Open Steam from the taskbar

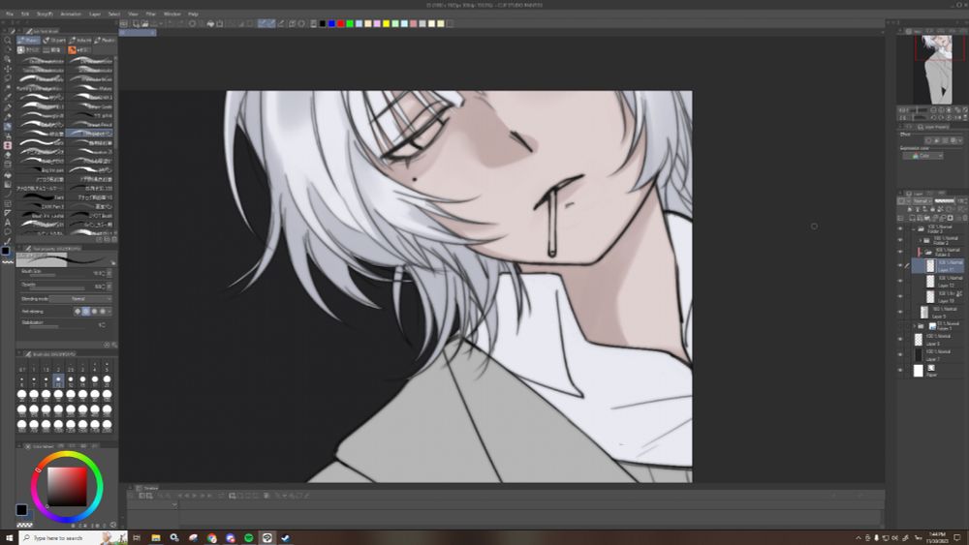click(286, 538)
